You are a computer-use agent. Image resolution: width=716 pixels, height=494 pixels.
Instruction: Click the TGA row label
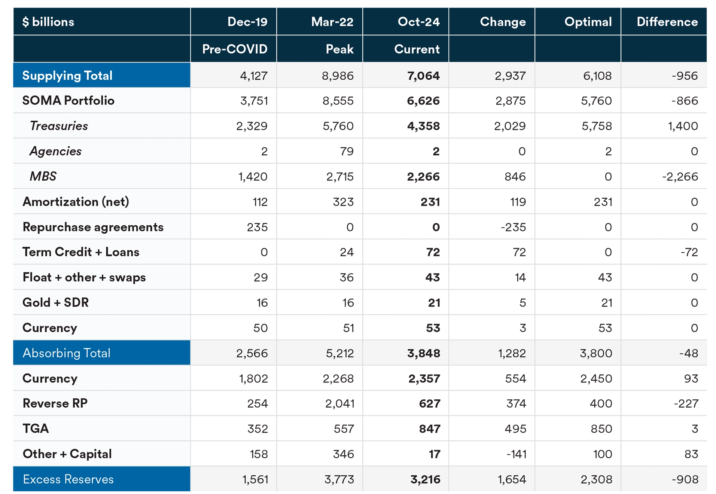[36, 428]
